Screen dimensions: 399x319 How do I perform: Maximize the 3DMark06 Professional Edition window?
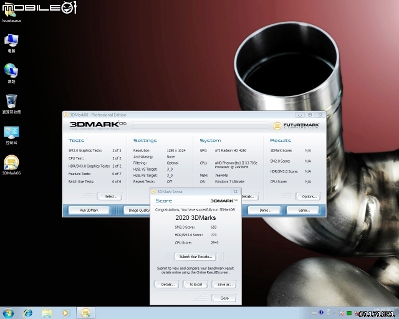[x=310, y=115]
